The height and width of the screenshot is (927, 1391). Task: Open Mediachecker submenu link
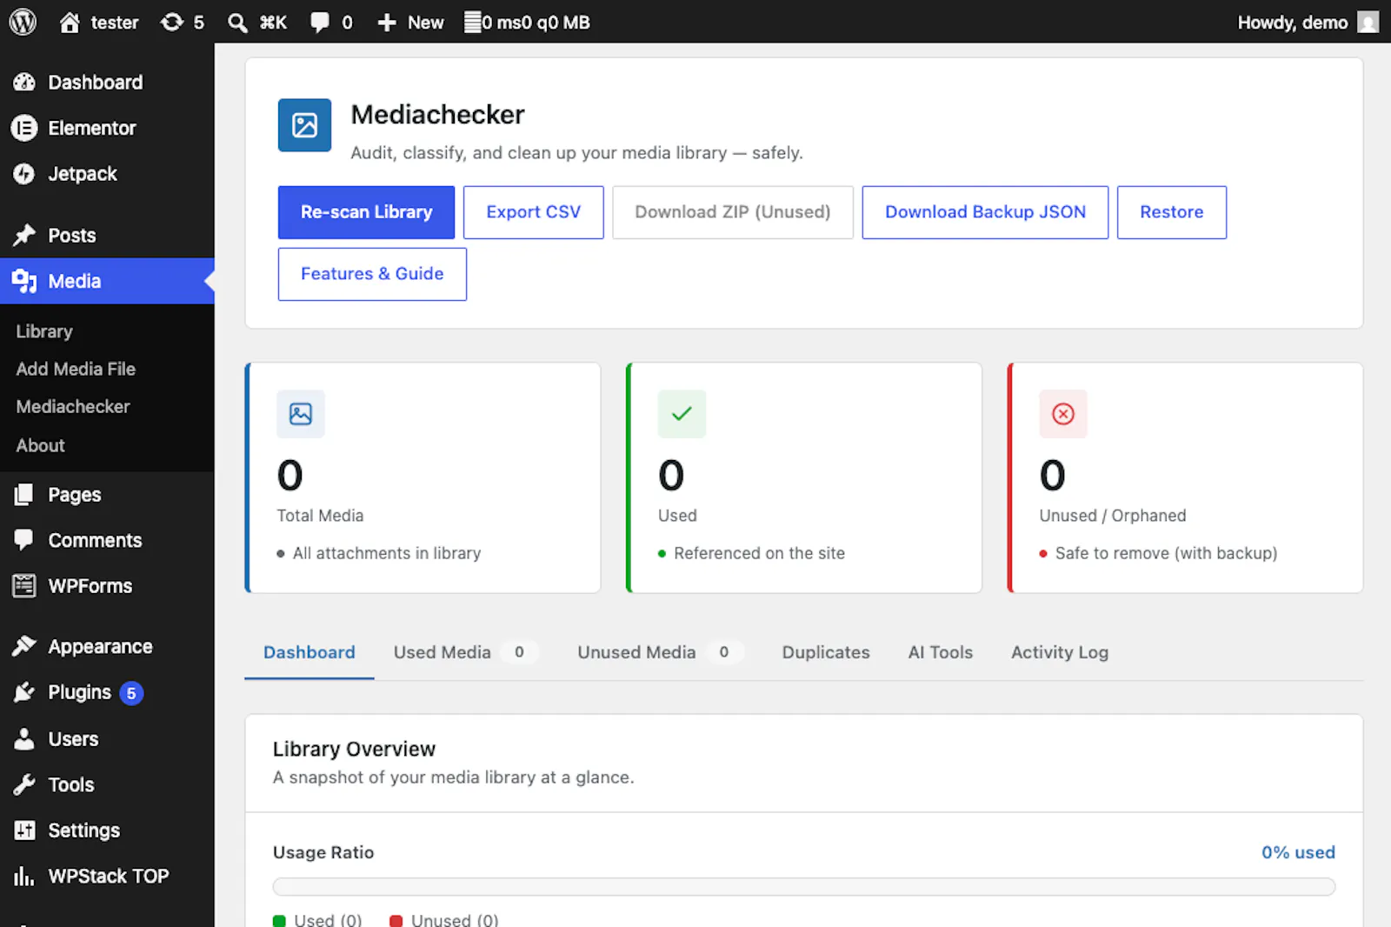(73, 406)
